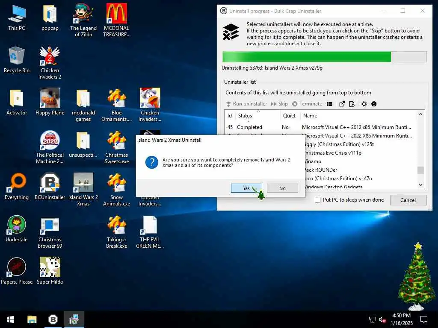Select the BCUninstaller desktop shortcut
Viewport: 438px width, 328px height.
50,187
